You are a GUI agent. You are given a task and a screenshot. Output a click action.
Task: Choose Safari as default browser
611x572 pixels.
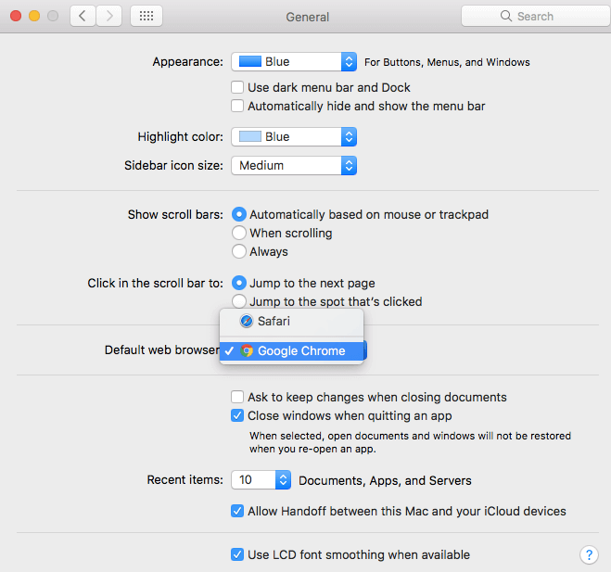[291, 321]
